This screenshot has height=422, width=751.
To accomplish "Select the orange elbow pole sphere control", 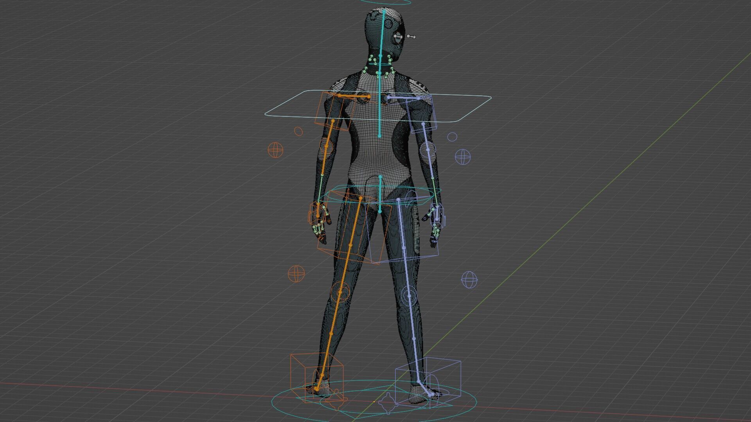I will 275,150.
